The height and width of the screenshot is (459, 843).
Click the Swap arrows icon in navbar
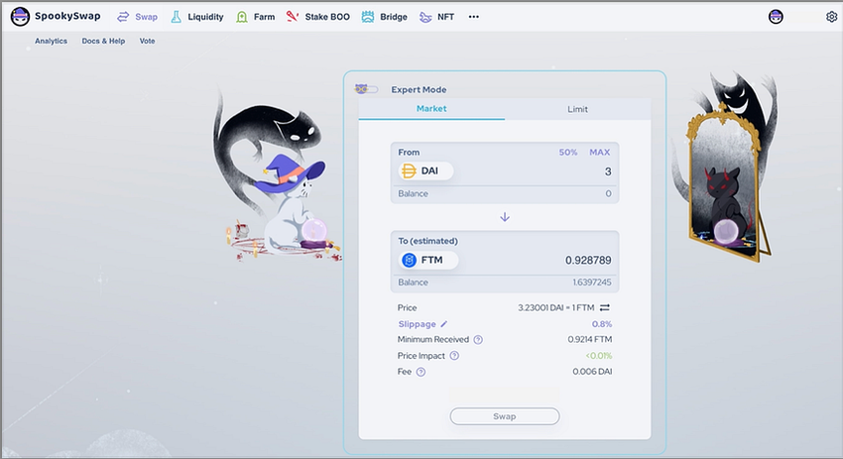coord(123,17)
